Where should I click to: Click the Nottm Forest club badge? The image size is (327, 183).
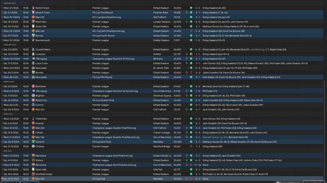pos(33,8)
